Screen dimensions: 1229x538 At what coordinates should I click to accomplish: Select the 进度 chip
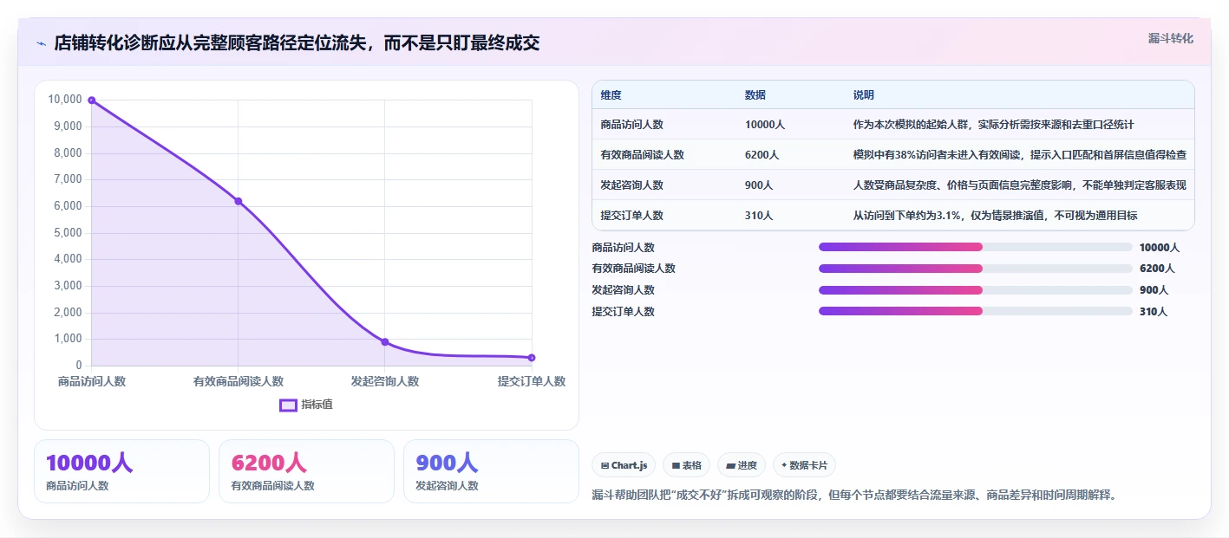(742, 465)
